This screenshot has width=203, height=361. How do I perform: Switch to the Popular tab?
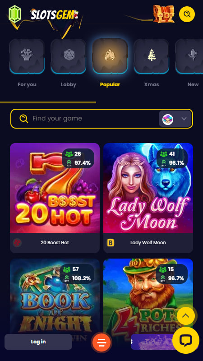click(x=110, y=84)
